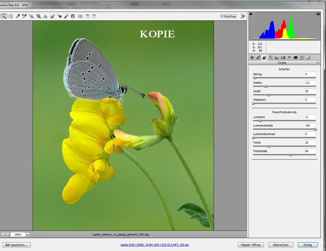Click the RGB histogram graph
326x251 pixels.
284,27
